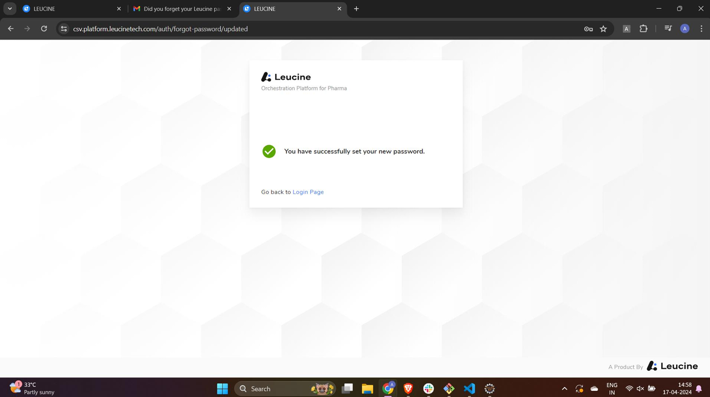
Task: Open the clock showing 14:58
Action: tap(677, 388)
